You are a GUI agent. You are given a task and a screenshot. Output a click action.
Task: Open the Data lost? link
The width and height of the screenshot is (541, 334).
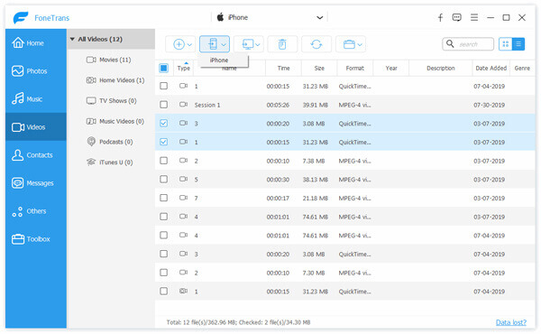tap(511, 322)
